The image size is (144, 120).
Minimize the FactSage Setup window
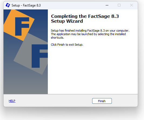[107, 5]
